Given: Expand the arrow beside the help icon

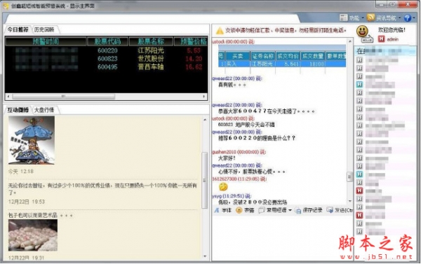Looking at the screenshot, I should tap(414, 18).
